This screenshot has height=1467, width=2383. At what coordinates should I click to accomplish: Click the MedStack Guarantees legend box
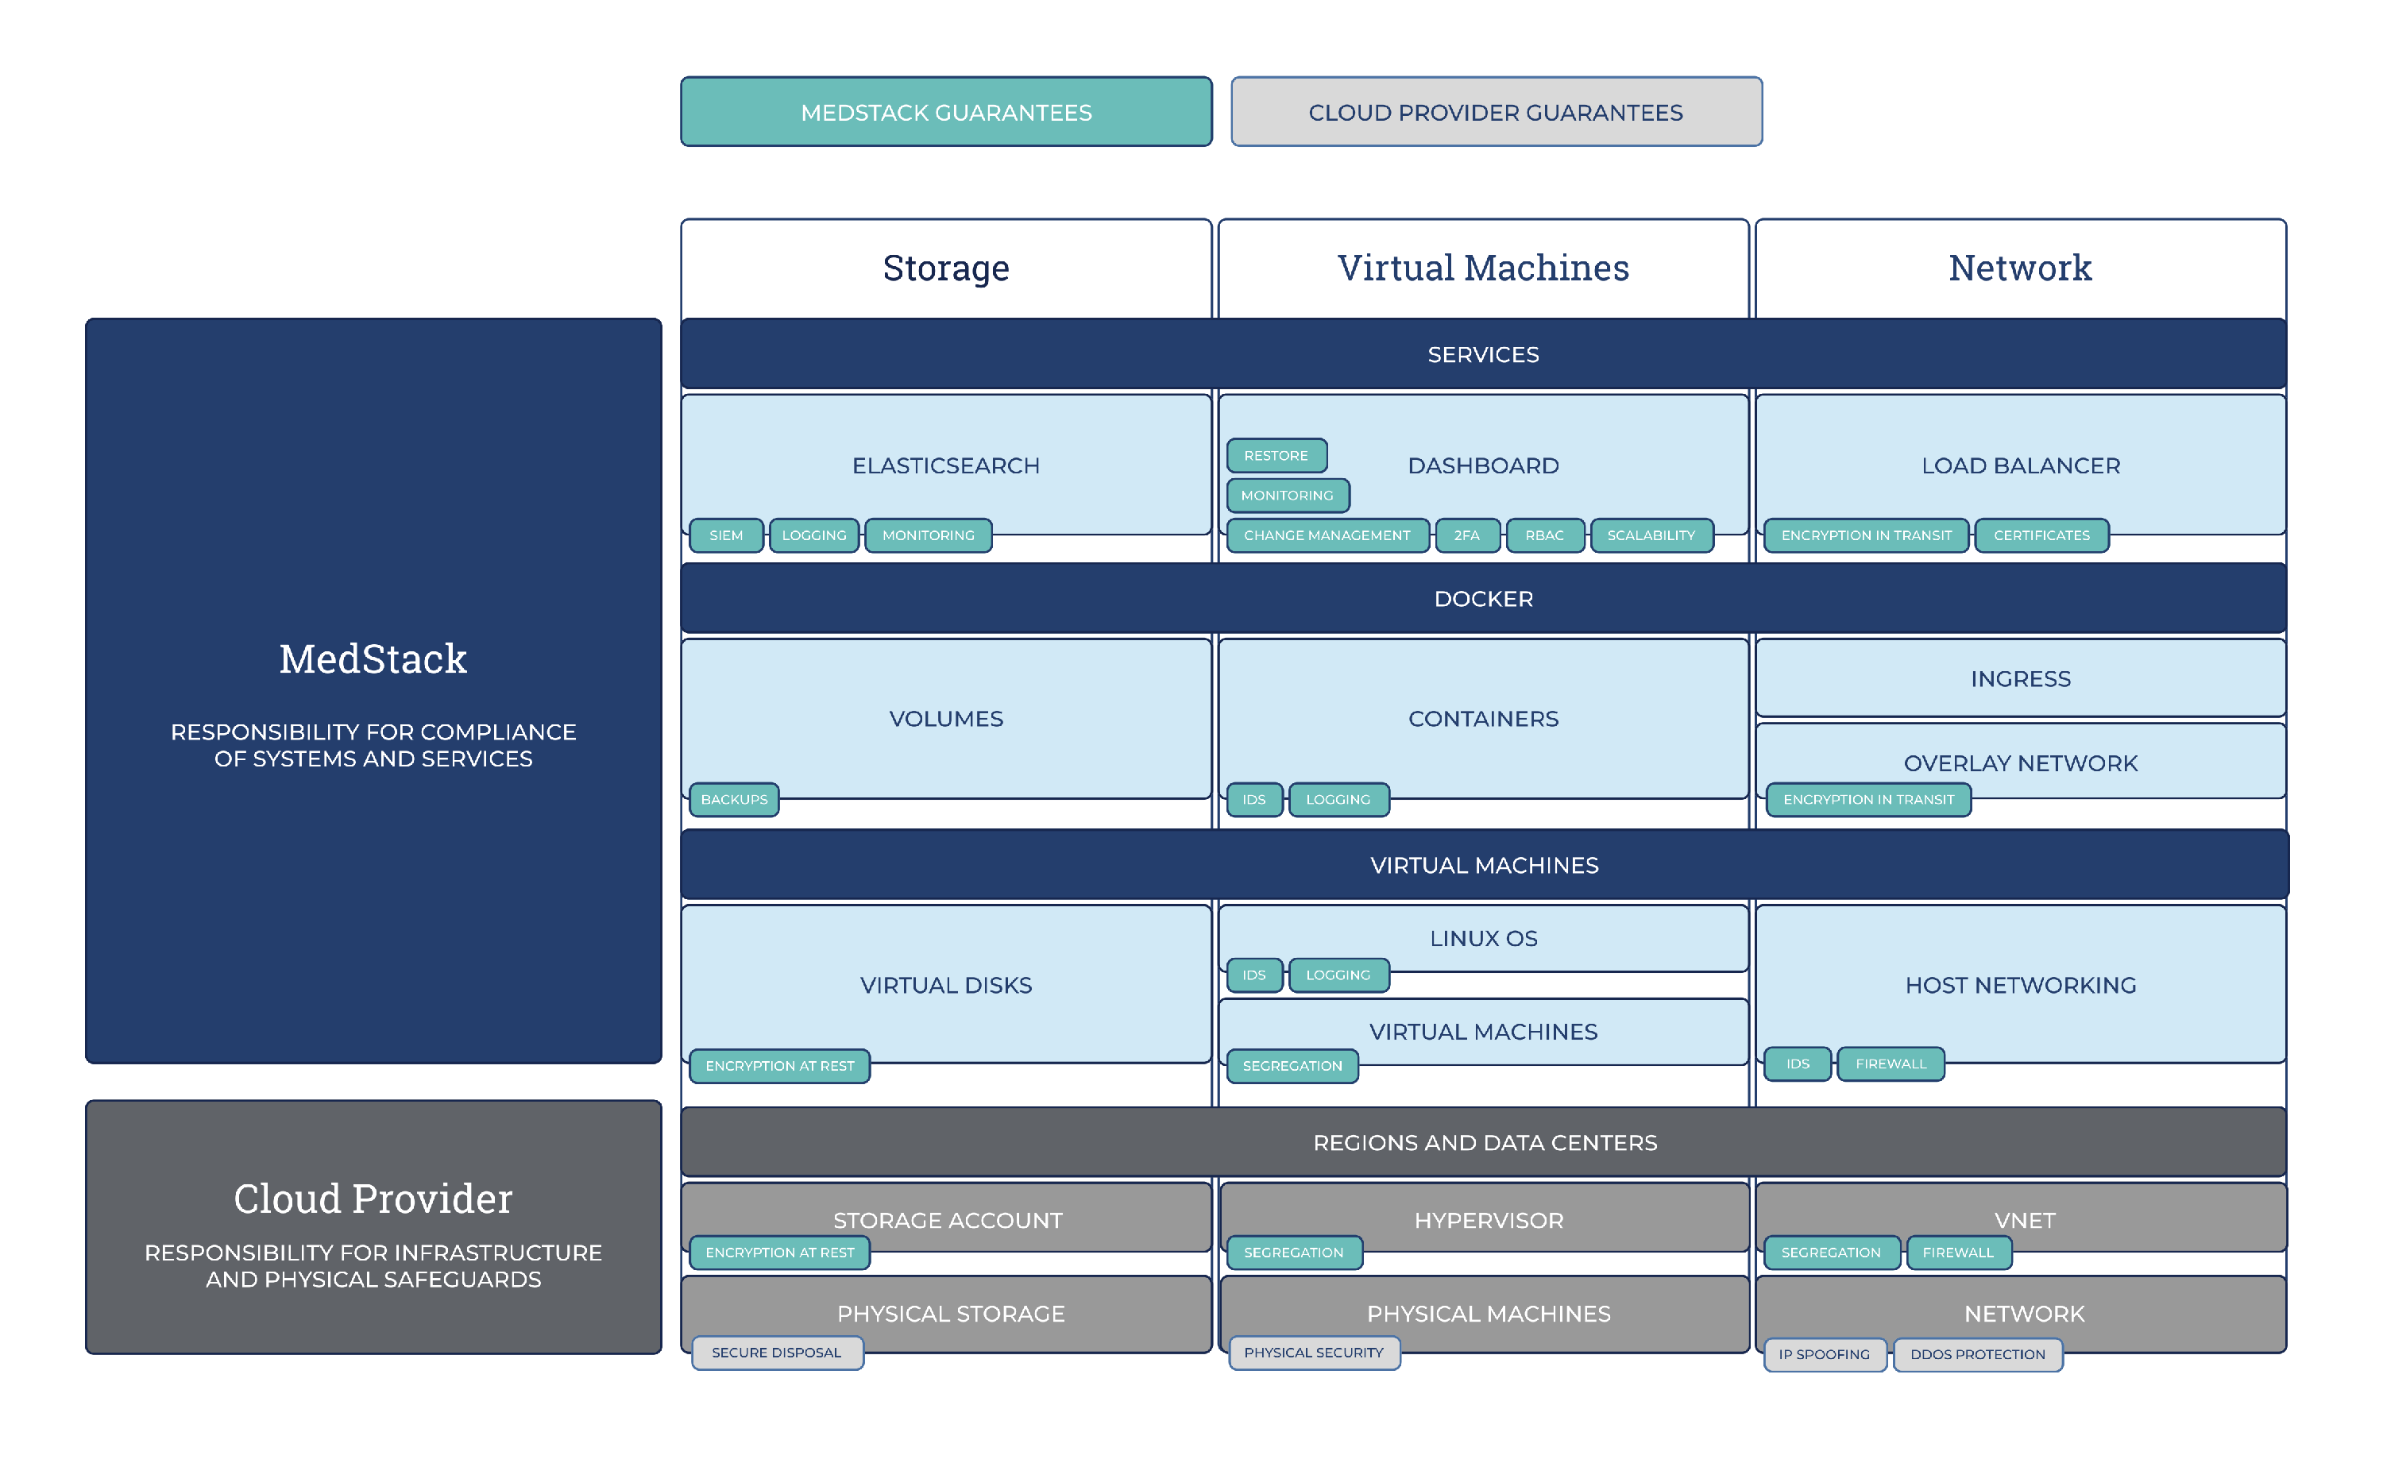tap(945, 113)
